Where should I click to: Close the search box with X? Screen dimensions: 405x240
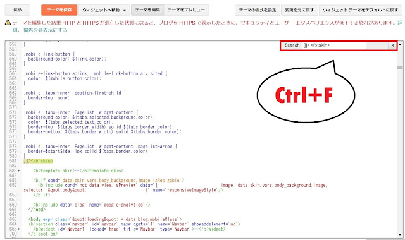coord(392,45)
